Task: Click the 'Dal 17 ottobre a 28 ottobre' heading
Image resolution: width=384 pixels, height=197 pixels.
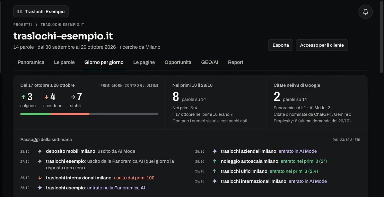Action: point(47,85)
